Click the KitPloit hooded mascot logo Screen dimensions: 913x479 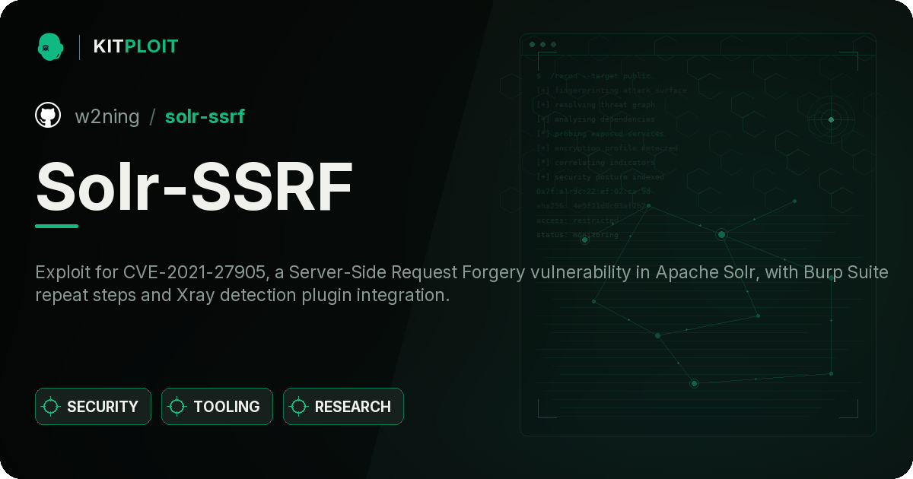click(50, 46)
